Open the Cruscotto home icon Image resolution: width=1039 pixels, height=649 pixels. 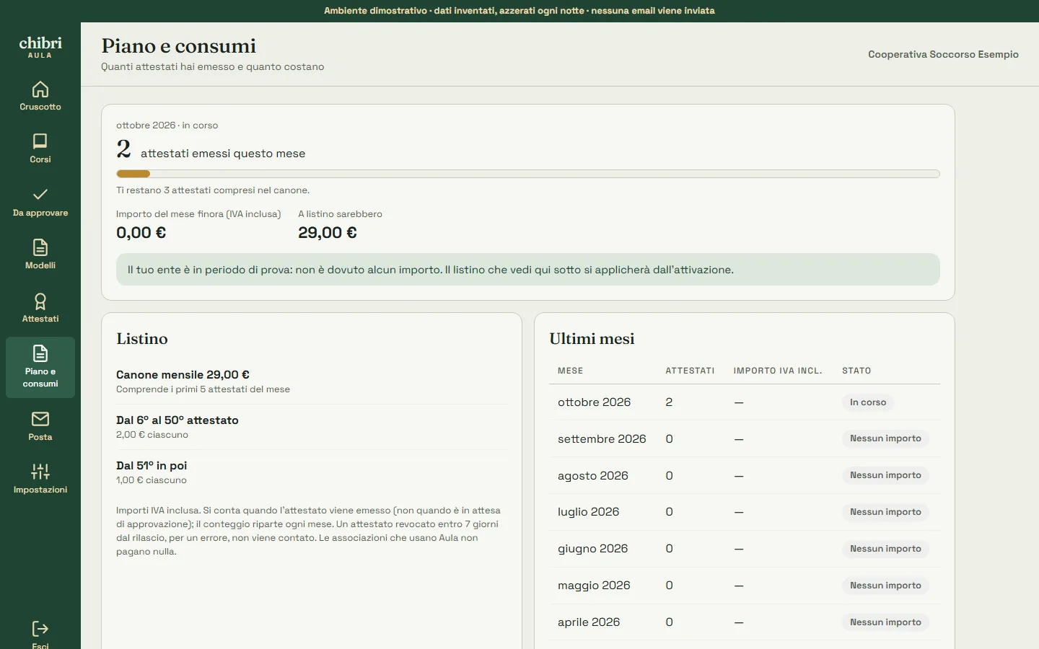click(40, 89)
